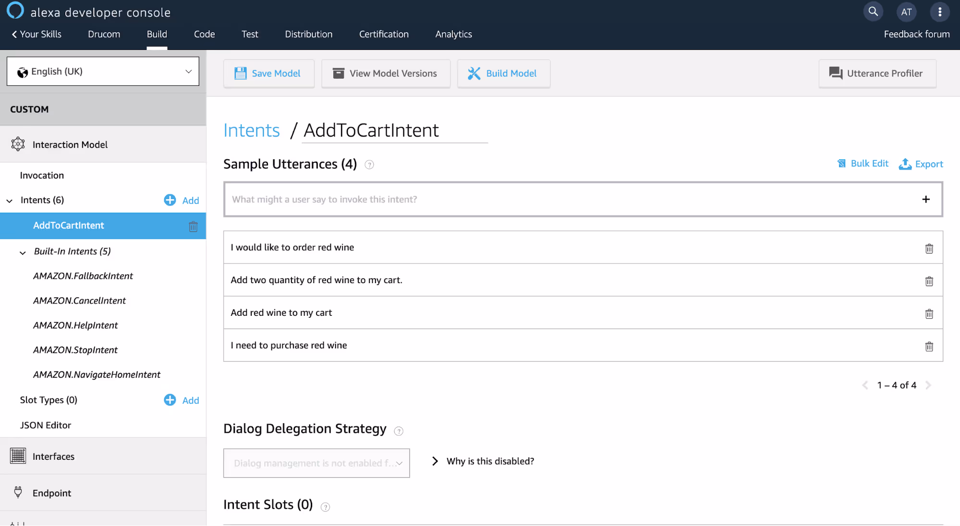Collapse the Built-In Intents (5) group

point(23,252)
